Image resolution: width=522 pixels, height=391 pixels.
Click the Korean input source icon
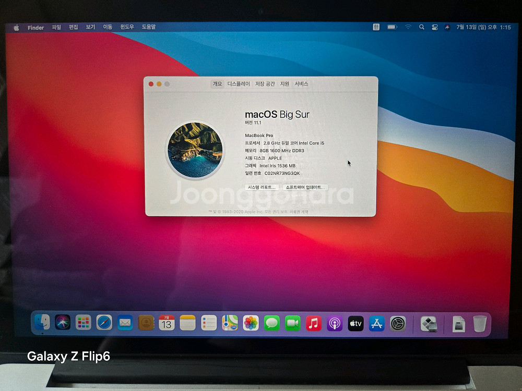pos(376,27)
